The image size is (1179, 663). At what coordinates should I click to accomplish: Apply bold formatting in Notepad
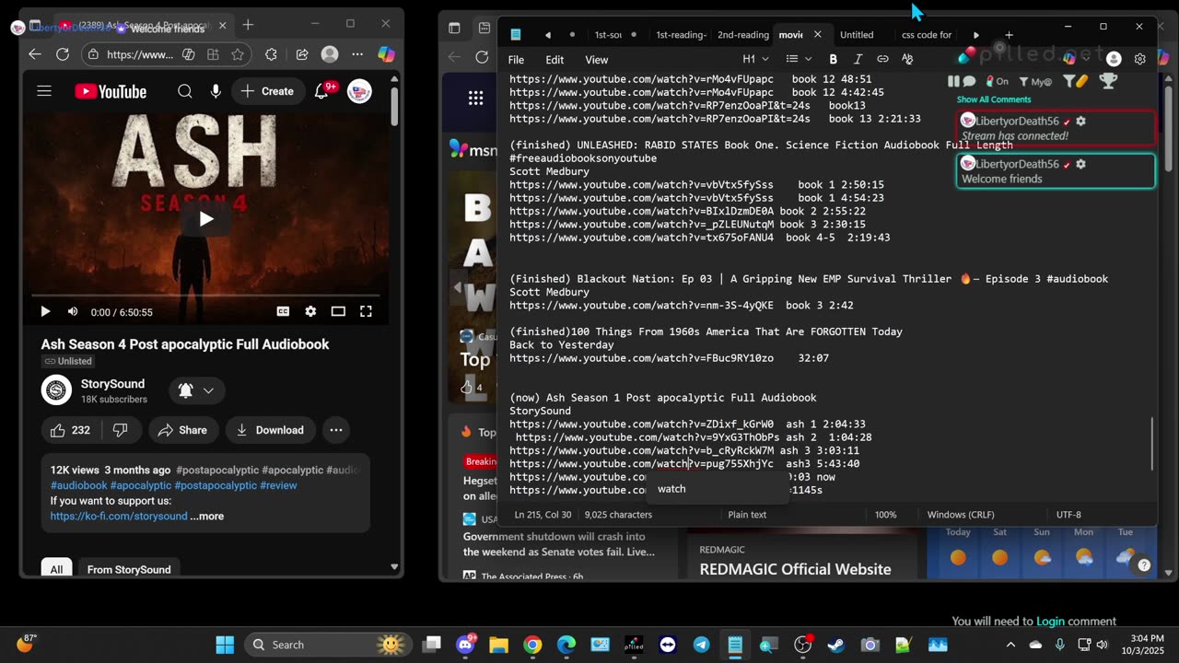coord(833,59)
